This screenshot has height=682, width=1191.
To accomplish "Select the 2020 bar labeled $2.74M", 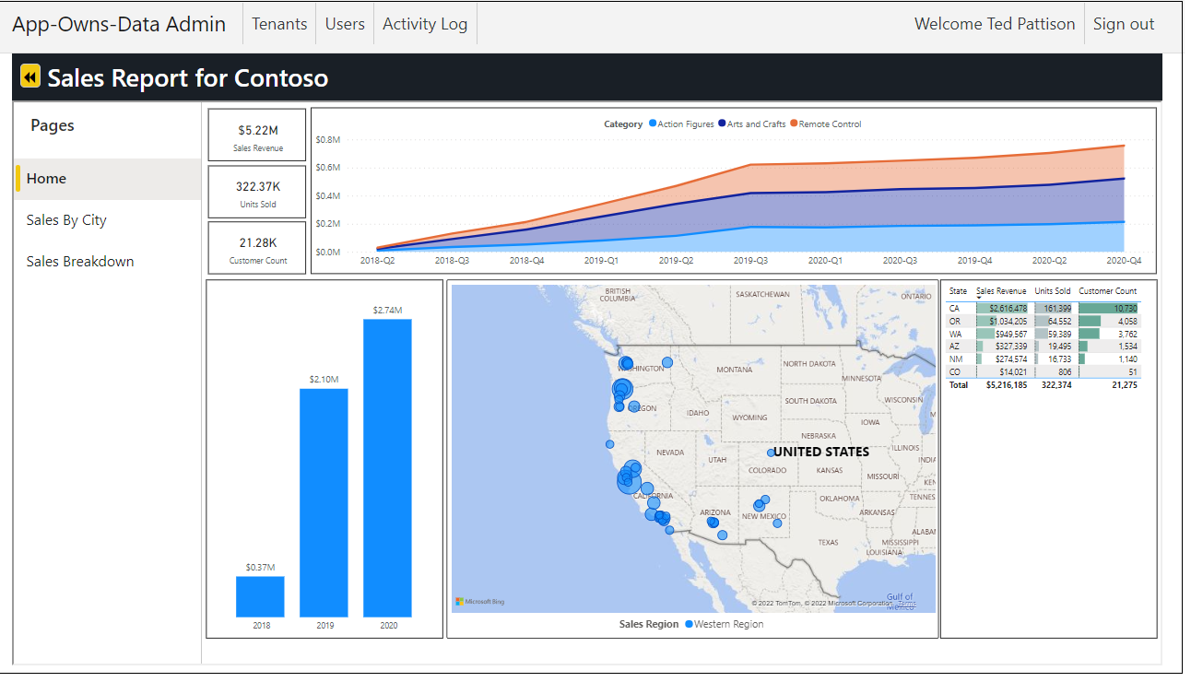I will point(387,468).
